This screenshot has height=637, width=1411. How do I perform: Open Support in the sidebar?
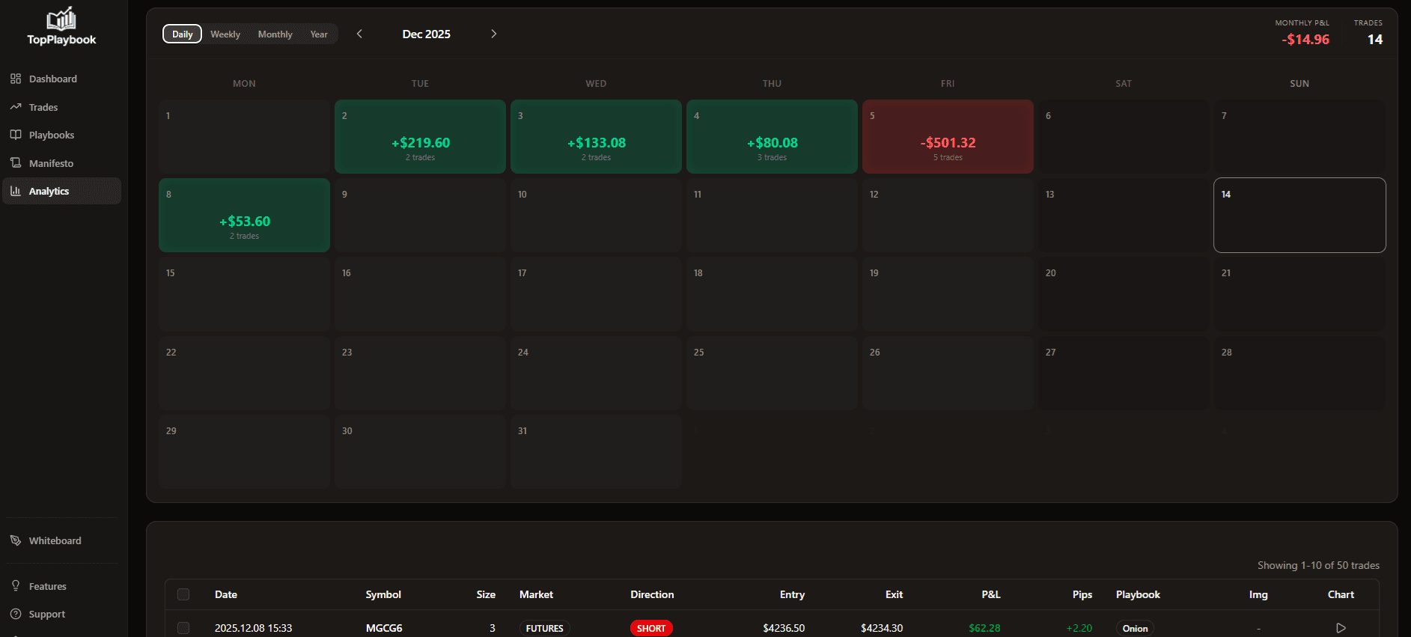click(x=61, y=614)
